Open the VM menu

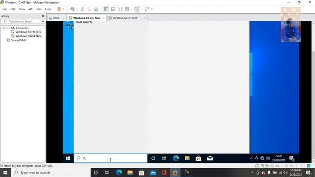pos(31,9)
